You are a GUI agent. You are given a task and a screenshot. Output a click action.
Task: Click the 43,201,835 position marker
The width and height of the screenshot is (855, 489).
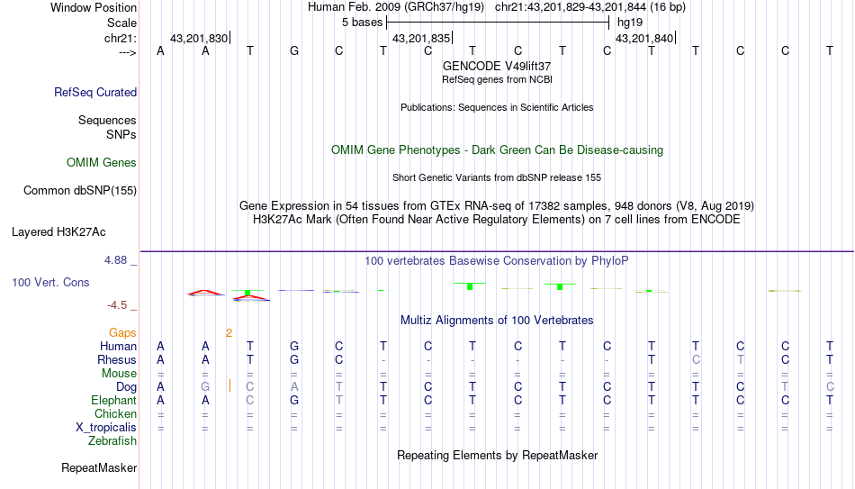(x=421, y=38)
